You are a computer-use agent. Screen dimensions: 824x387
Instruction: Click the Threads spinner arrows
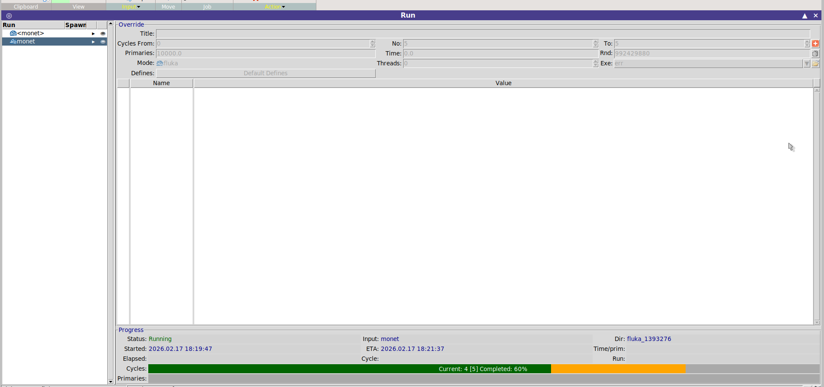tap(595, 64)
